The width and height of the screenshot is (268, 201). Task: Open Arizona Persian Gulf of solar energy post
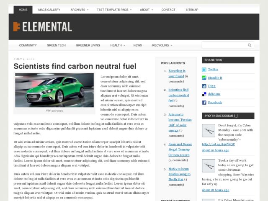[180, 122]
